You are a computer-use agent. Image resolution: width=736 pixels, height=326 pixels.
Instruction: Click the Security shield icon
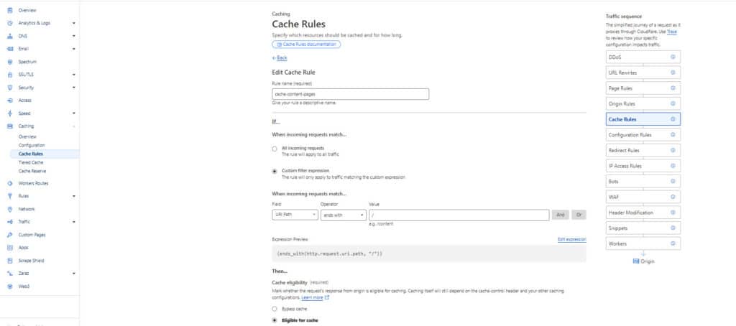[x=10, y=88]
